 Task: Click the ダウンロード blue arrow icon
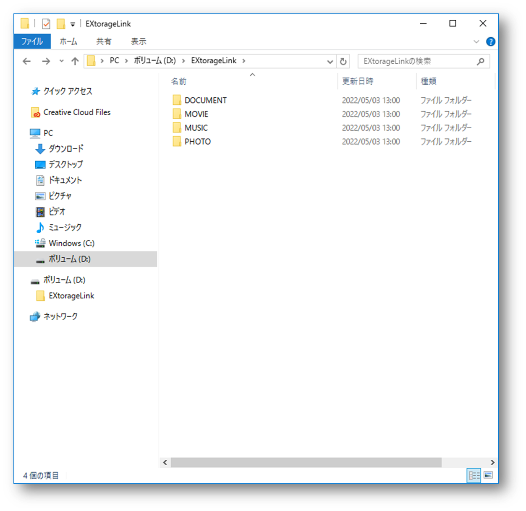[40, 149]
